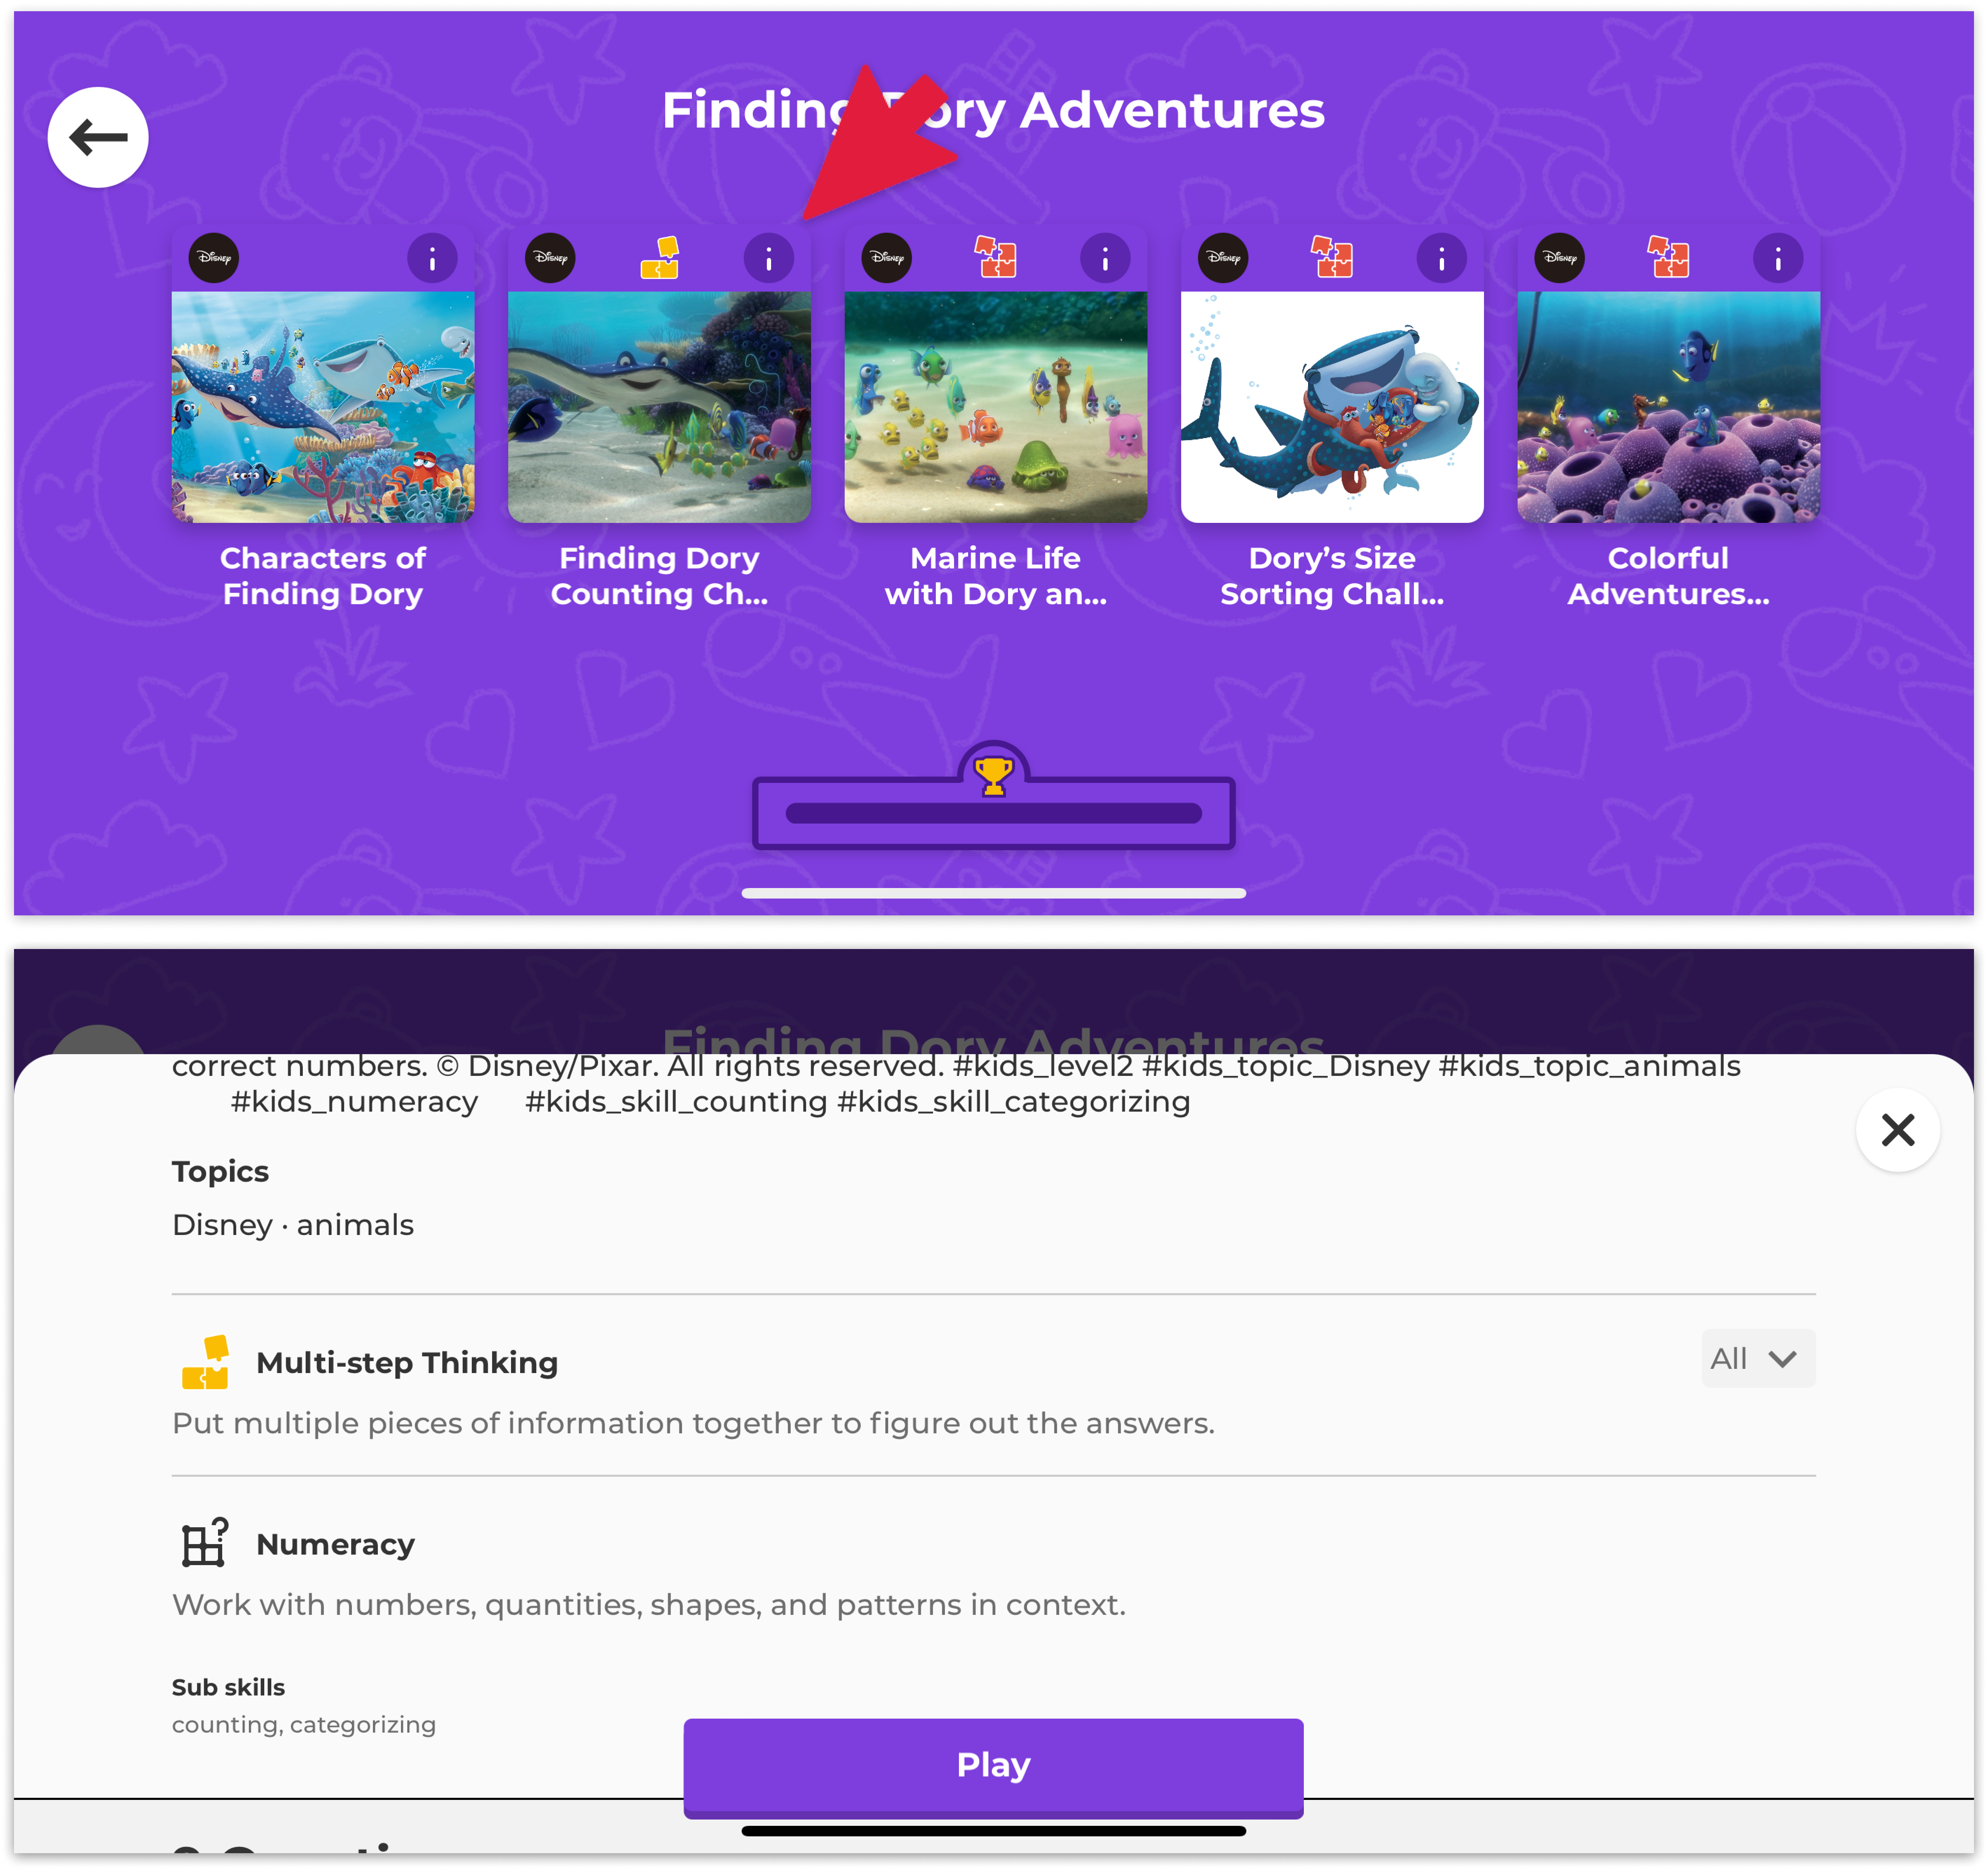This screenshot has height=1870, width=1988.
Task: Click the yellow puzzle icon on Counting card
Action: coord(660,258)
